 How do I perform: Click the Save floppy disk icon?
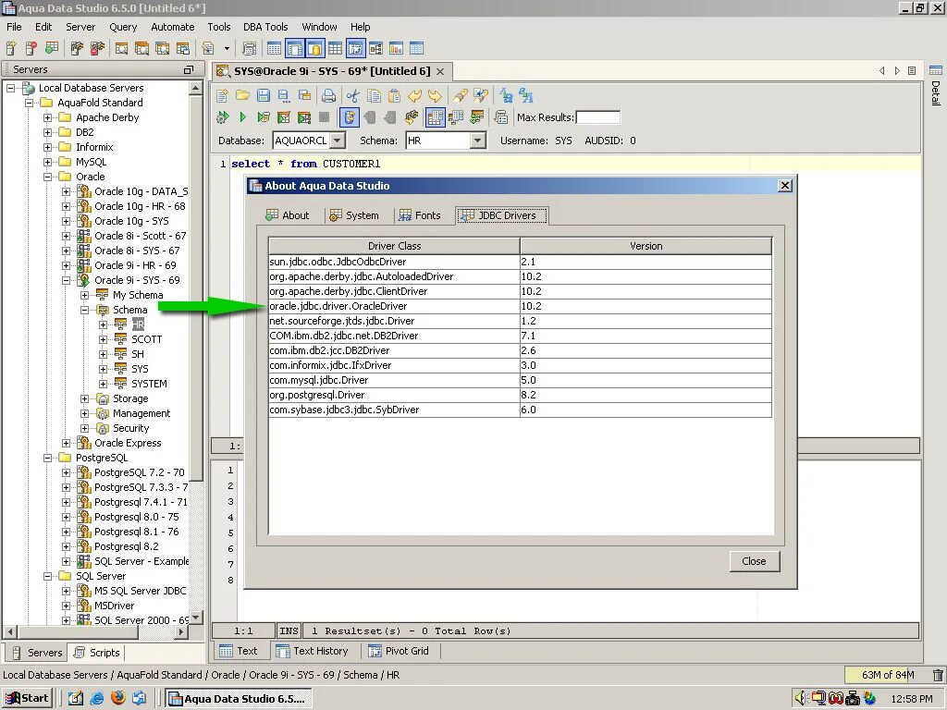(x=264, y=95)
